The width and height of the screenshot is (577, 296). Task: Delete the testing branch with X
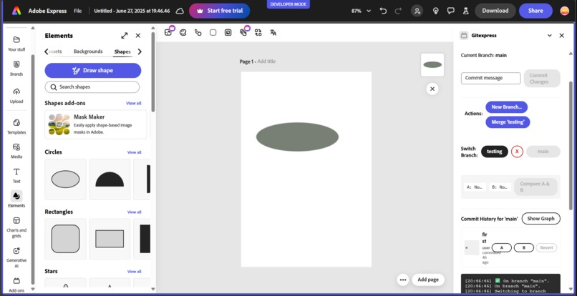[x=517, y=152]
